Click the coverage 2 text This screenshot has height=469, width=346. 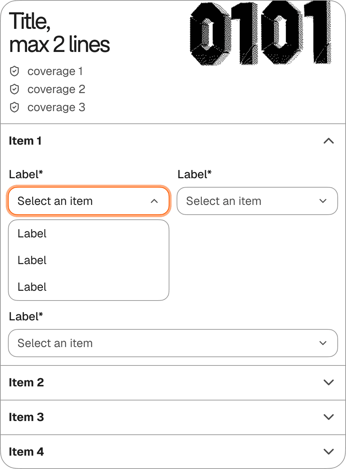(x=56, y=89)
